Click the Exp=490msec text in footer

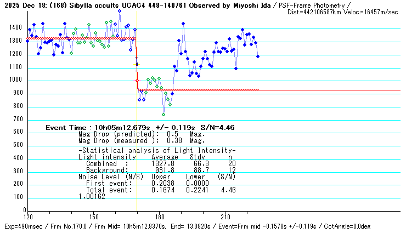tap(21, 226)
